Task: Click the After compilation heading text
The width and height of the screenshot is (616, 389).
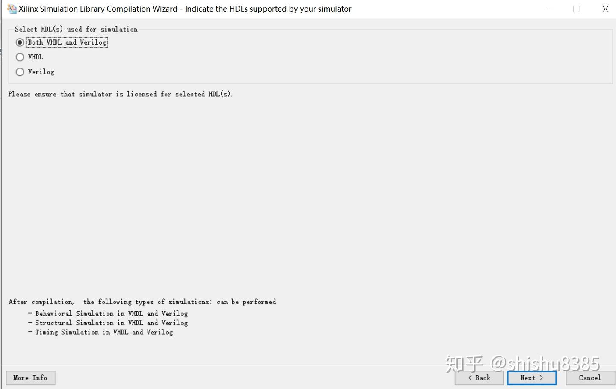Action: pos(142,302)
